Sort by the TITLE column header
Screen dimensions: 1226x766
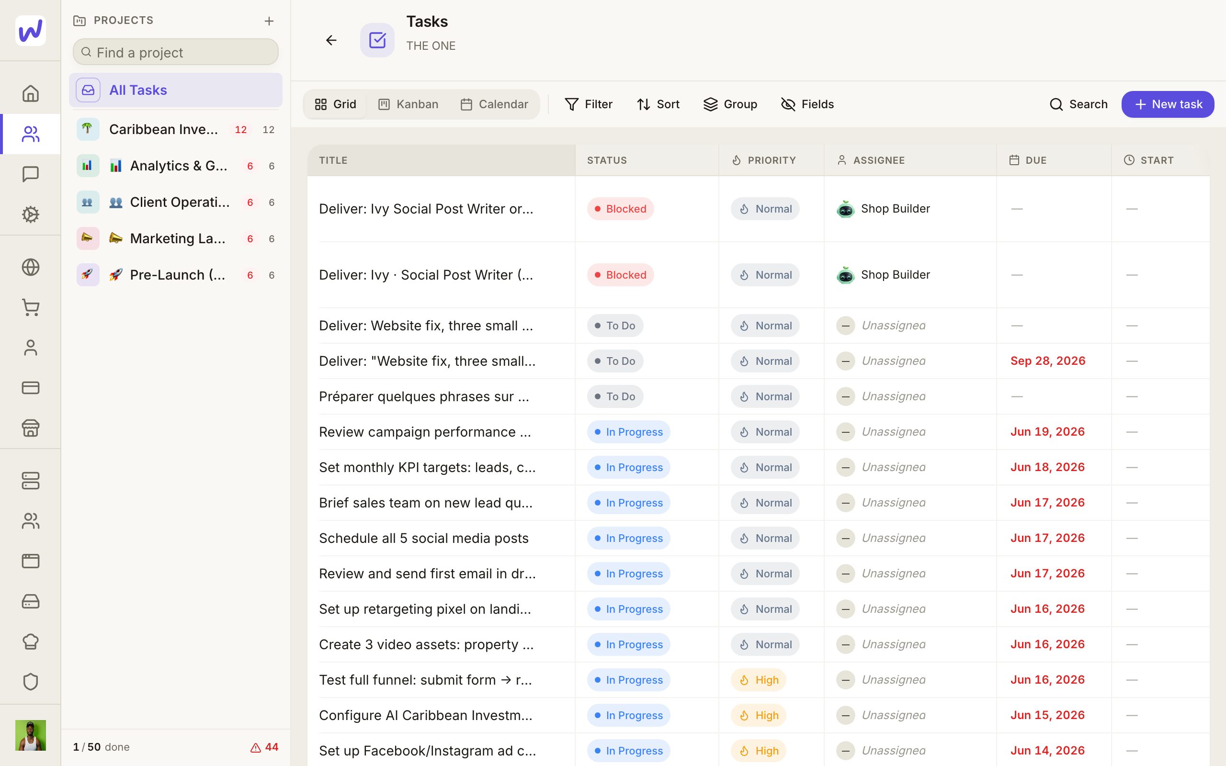(x=441, y=160)
